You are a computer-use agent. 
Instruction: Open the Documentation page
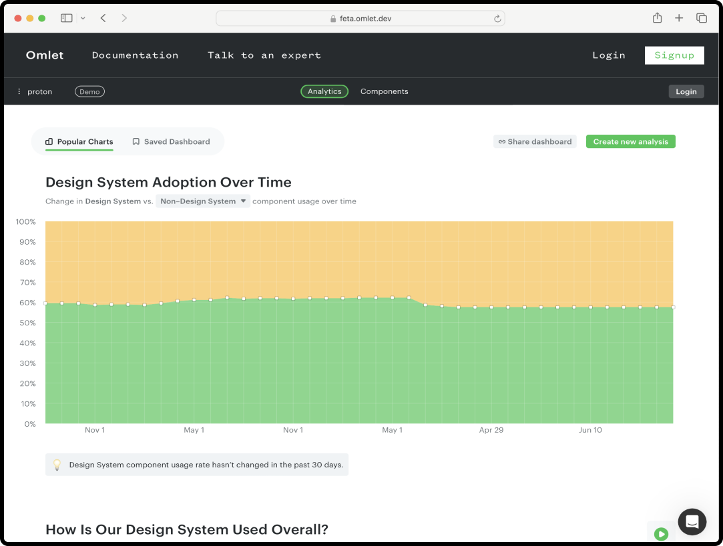point(136,55)
